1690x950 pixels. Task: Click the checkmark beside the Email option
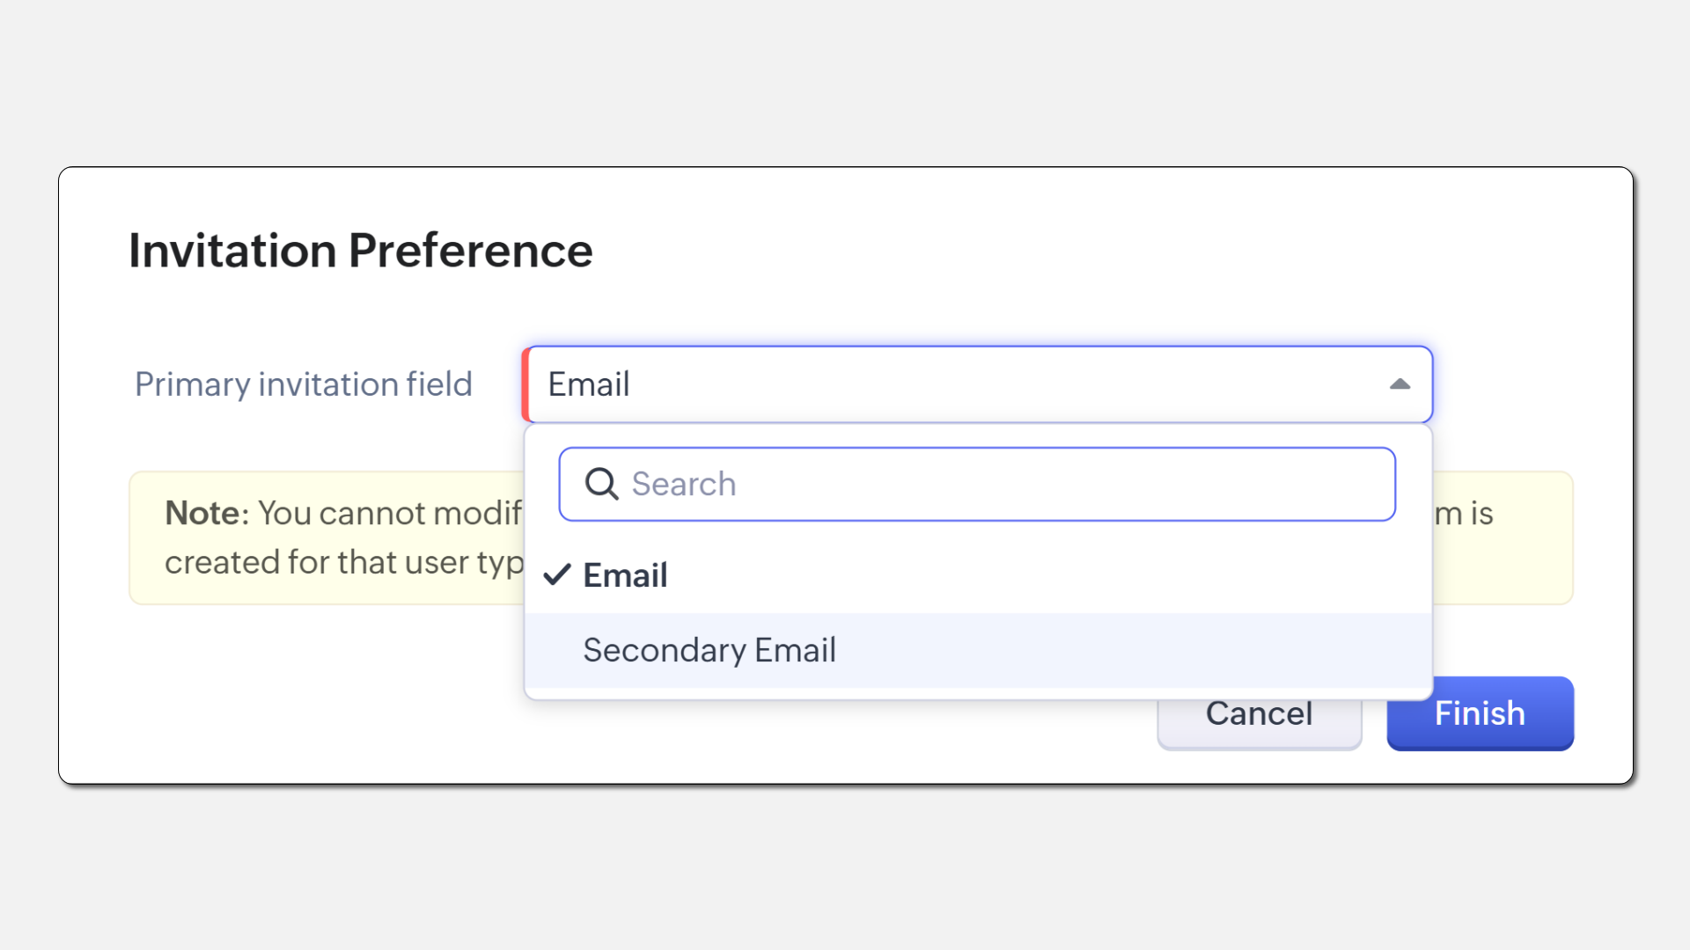point(557,575)
